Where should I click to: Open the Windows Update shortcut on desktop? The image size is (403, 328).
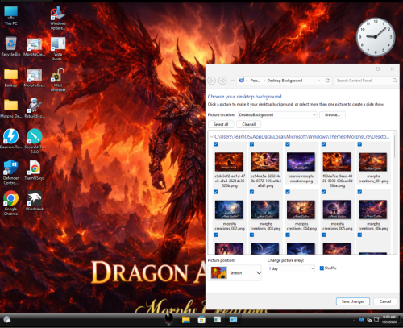tap(58, 18)
